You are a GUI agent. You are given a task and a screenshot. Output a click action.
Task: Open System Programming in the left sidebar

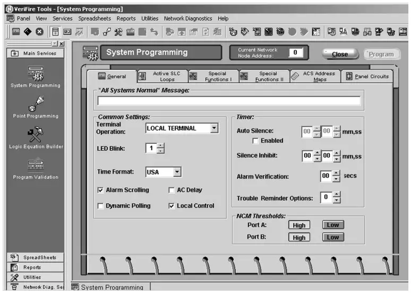pyautogui.click(x=36, y=77)
